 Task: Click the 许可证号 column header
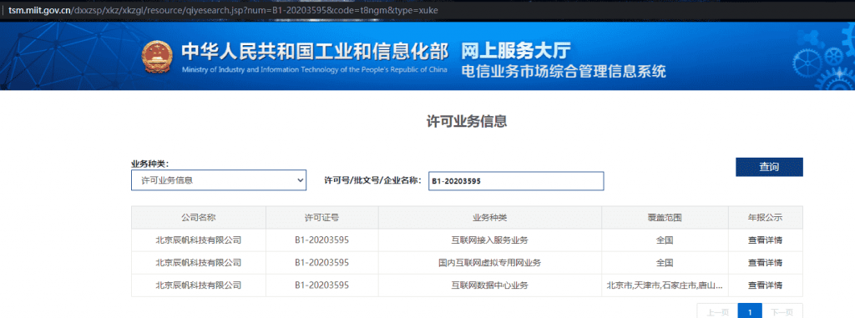coord(321,218)
